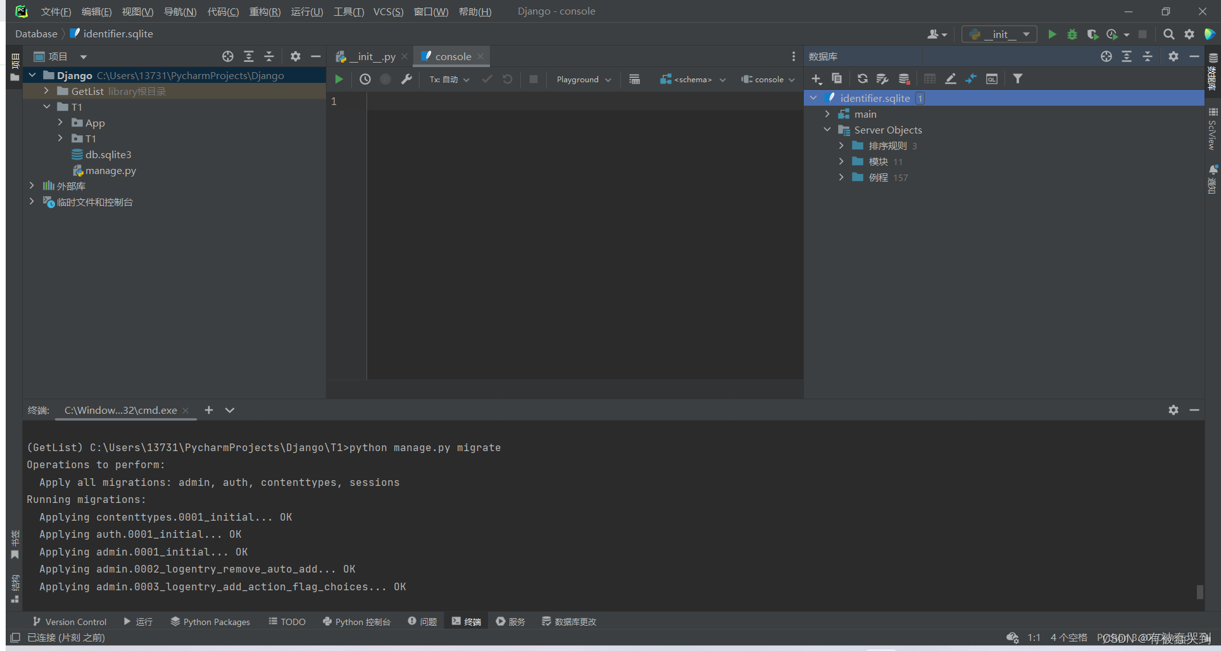
Task: Open IDE settings gear in top toolbar
Action: click(1189, 34)
